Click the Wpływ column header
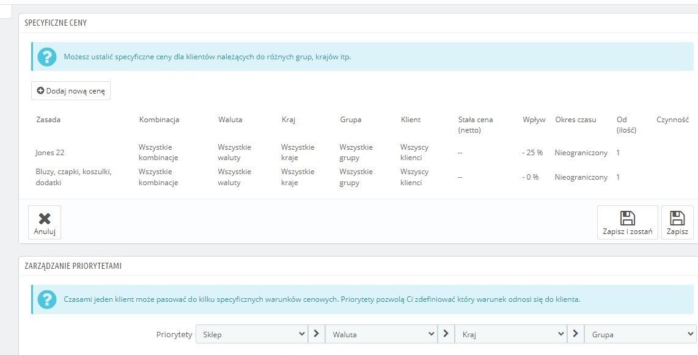Image resolution: width=698 pixels, height=355 pixels. tap(534, 120)
